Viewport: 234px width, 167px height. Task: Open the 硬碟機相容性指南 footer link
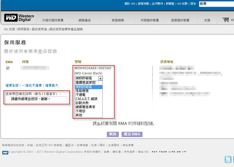[13, 145]
